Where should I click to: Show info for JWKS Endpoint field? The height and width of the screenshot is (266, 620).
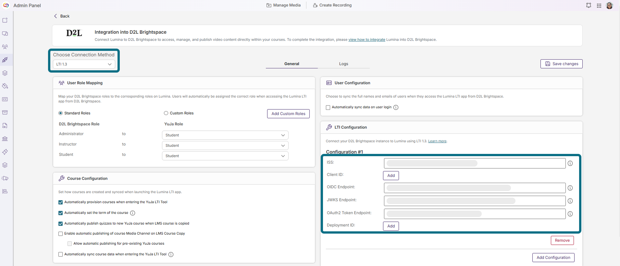pyautogui.click(x=570, y=201)
